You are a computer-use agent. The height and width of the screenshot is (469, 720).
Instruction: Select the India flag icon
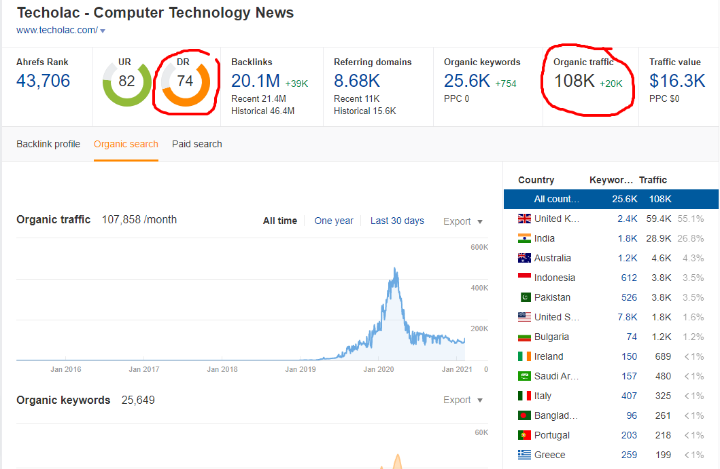coord(524,238)
